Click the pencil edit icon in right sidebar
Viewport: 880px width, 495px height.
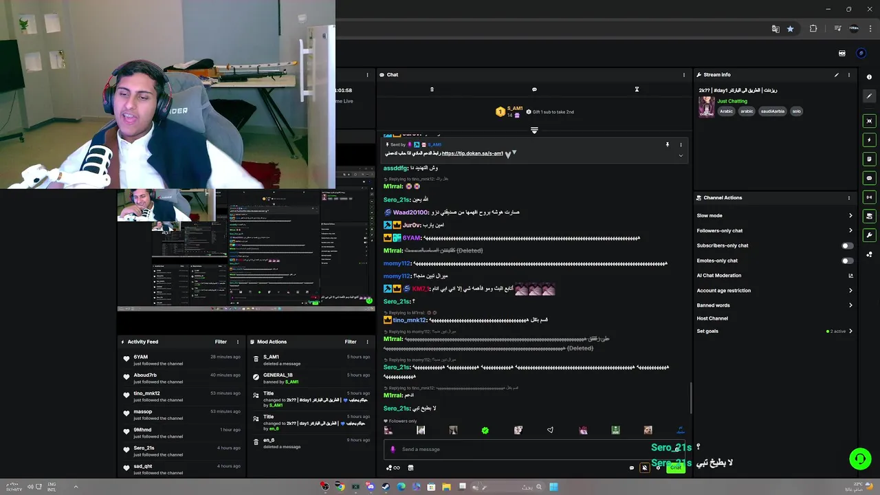point(869,96)
